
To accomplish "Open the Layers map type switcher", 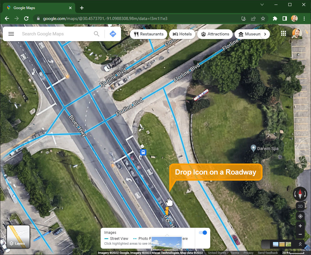I will coord(18,237).
